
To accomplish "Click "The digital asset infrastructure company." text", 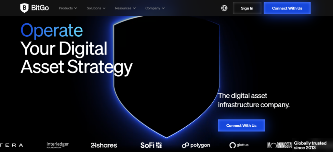I will (x=254, y=100).
